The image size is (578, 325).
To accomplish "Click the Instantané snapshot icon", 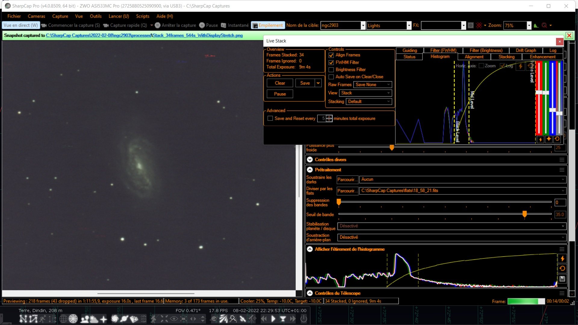I will 224,25.
